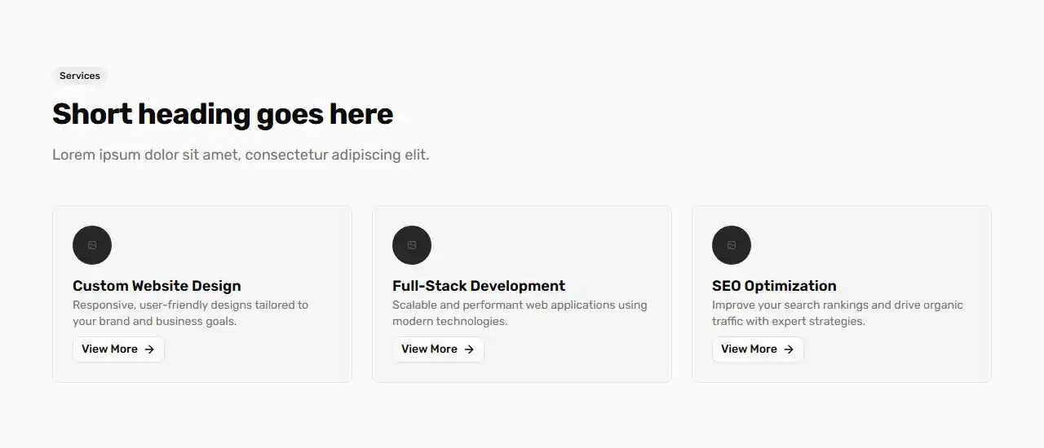This screenshot has height=448, width=1044.
Task: Click the "Short heading goes here" headline
Action: point(223,114)
